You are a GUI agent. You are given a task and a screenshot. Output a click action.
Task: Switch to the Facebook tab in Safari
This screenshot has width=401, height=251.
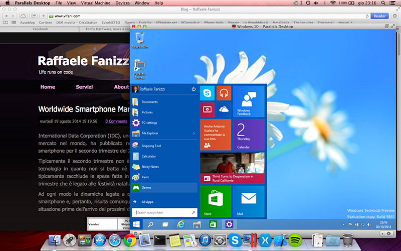click(40, 29)
